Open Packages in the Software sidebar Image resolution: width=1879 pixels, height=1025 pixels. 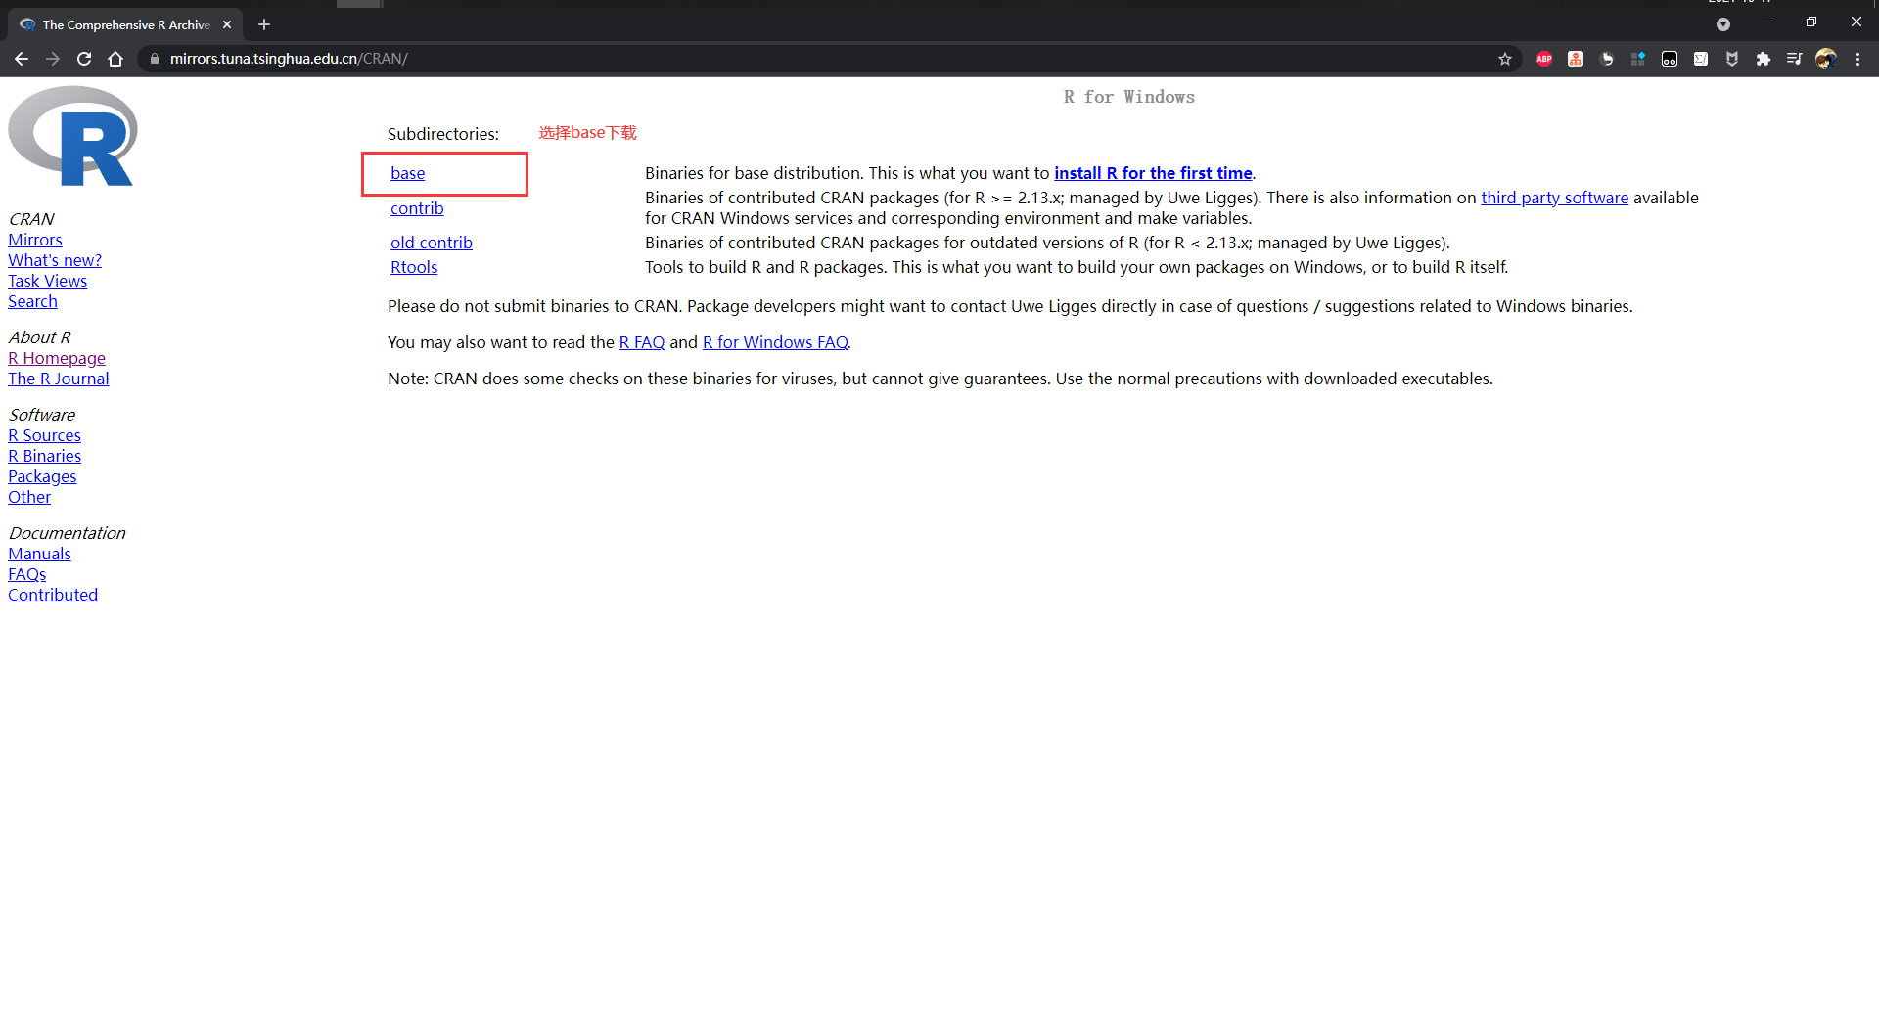pyautogui.click(x=42, y=476)
